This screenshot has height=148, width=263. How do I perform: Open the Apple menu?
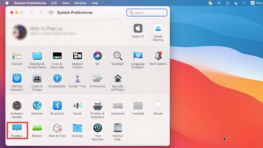coord(7,3)
